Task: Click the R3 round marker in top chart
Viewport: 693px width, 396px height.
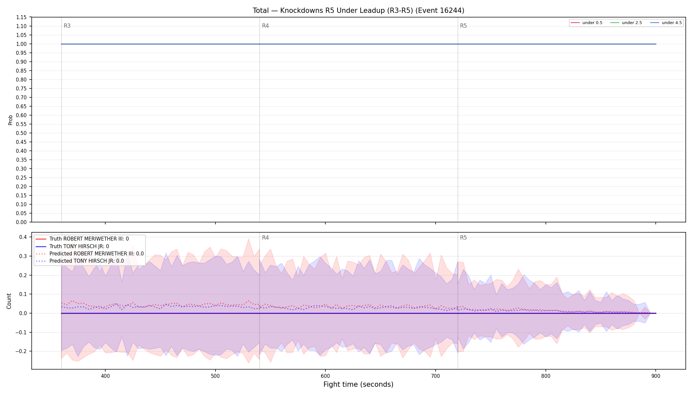Action: click(x=67, y=26)
